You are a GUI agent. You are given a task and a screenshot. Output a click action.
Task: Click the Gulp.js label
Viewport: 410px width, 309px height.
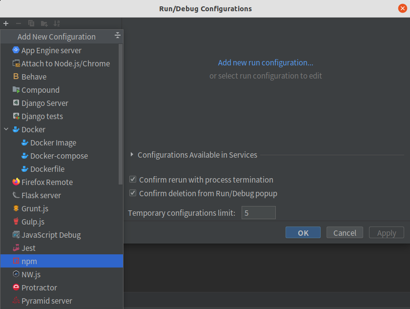(x=33, y=222)
